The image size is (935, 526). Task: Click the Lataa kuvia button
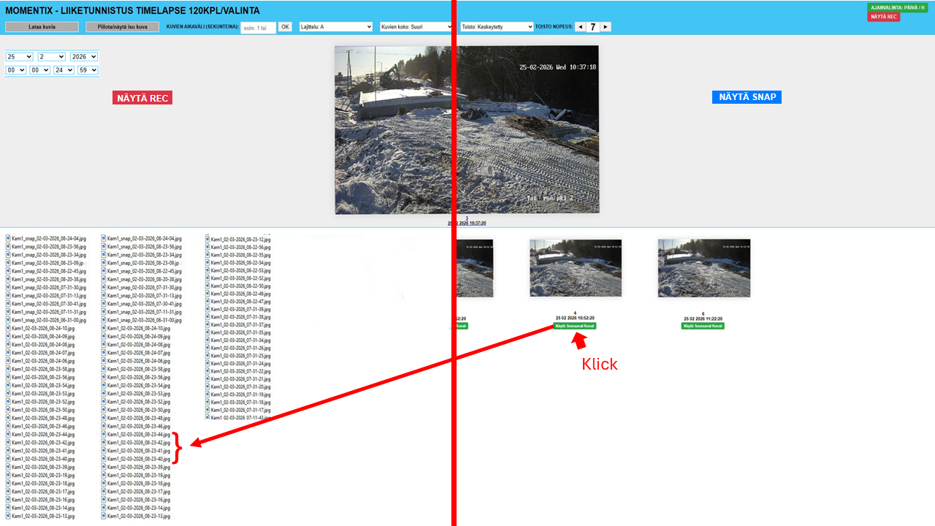point(42,27)
